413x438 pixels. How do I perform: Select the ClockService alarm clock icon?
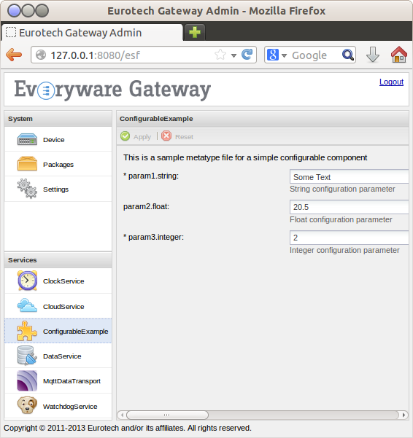(x=27, y=281)
